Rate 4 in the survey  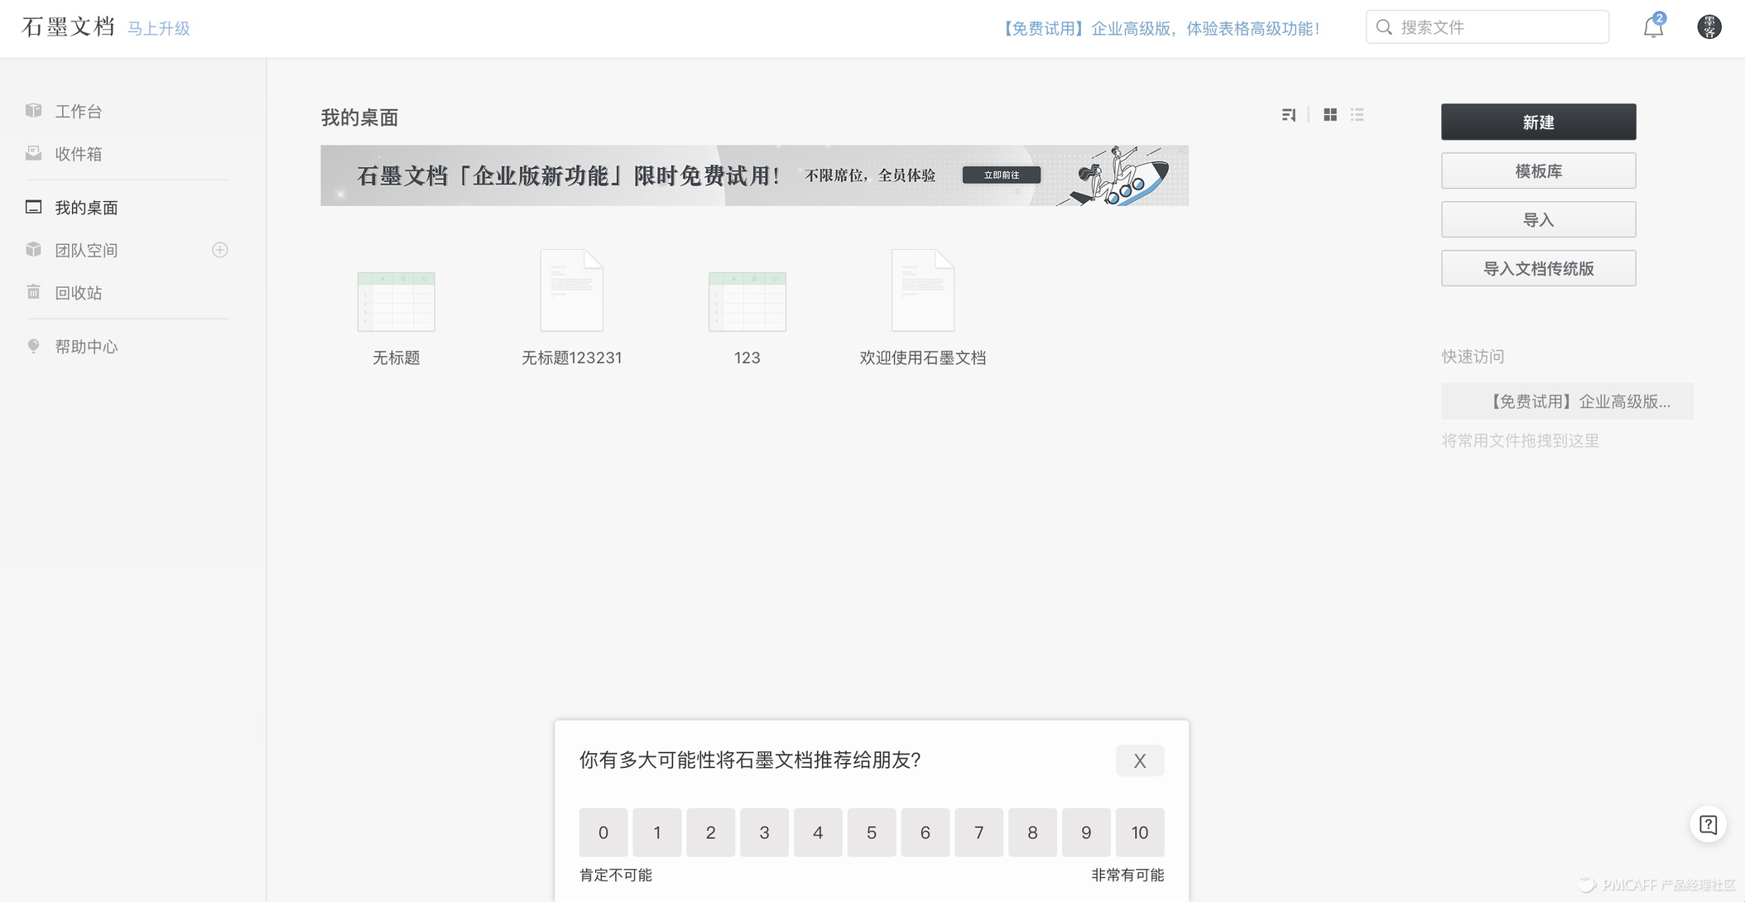(818, 832)
